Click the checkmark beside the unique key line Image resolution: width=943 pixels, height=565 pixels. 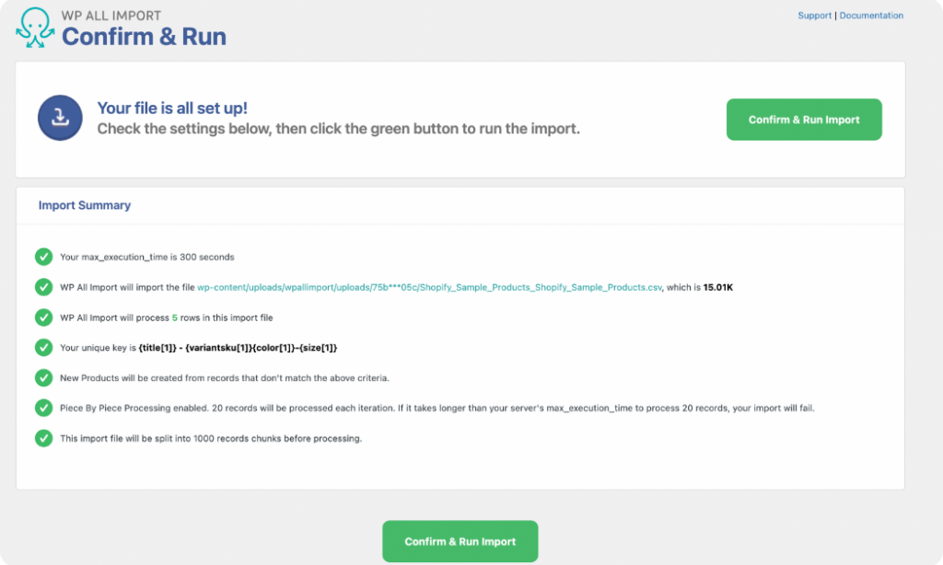tap(43, 348)
